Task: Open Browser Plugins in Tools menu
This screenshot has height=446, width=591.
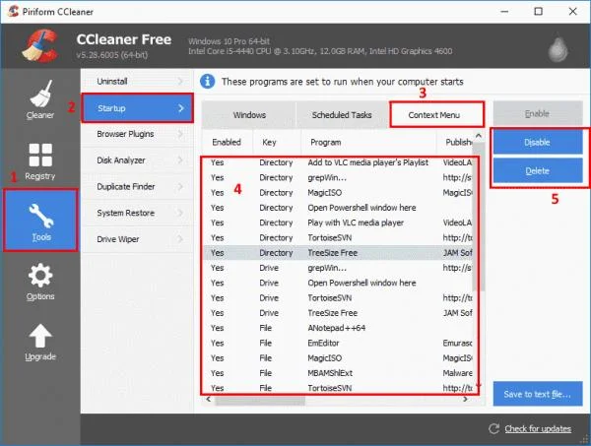Action: pos(137,134)
